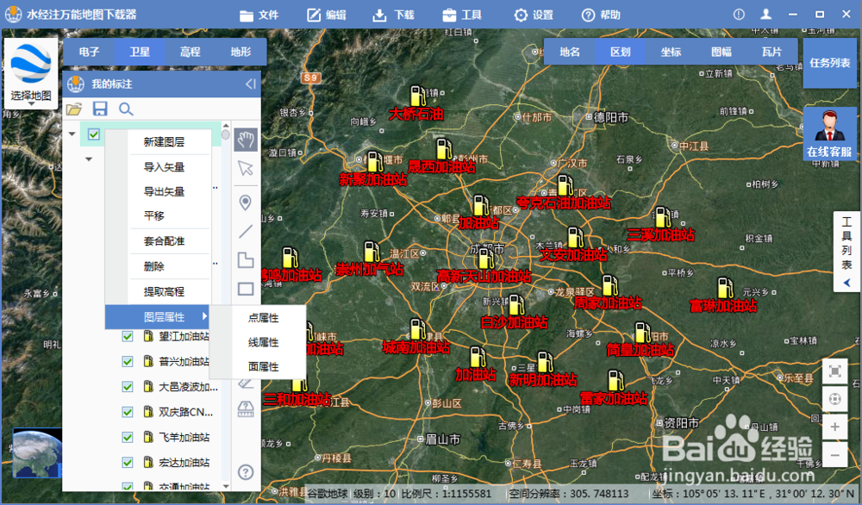Click the 城南加油站 marker icon
Image resolution: width=862 pixels, height=505 pixels.
tap(418, 329)
